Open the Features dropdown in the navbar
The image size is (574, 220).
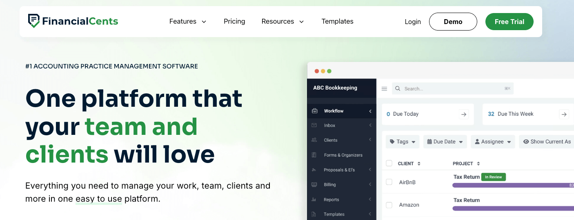[x=188, y=22]
